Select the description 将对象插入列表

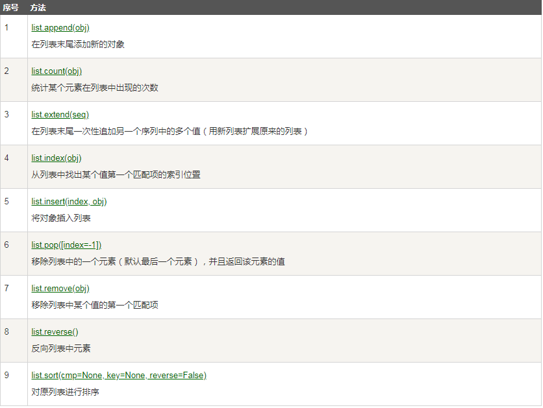61,218
